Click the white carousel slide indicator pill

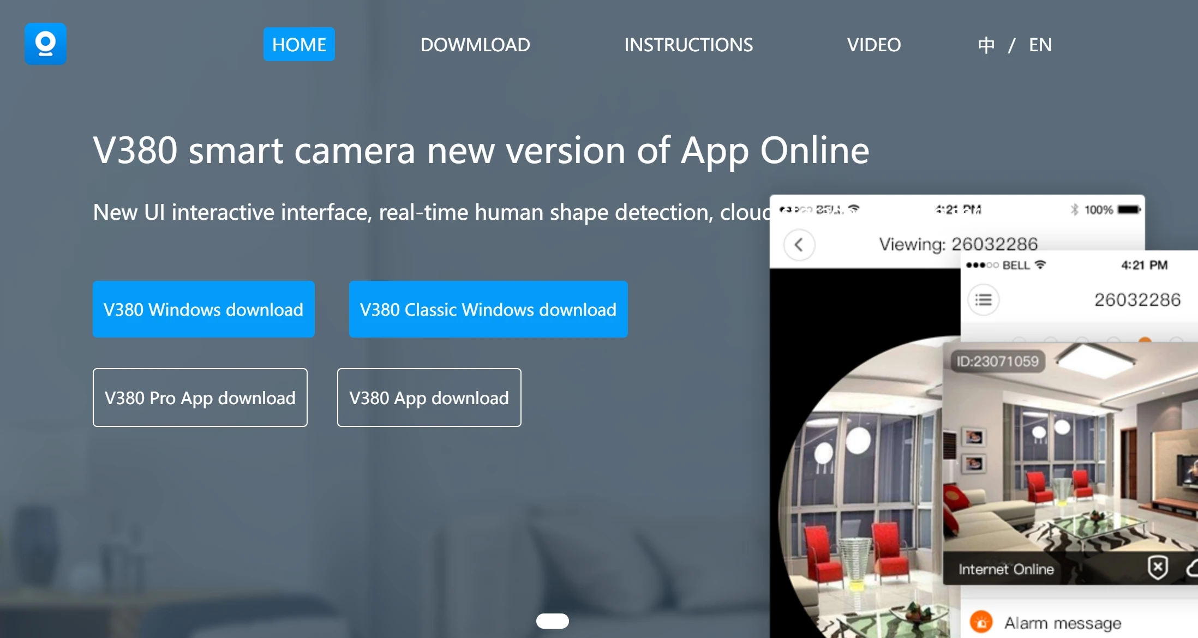552,621
